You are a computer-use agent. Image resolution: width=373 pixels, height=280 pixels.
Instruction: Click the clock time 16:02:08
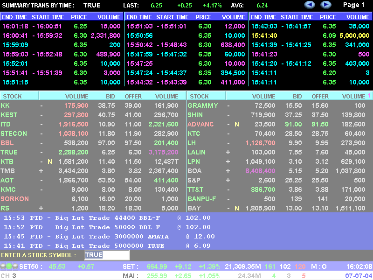click(359, 266)
